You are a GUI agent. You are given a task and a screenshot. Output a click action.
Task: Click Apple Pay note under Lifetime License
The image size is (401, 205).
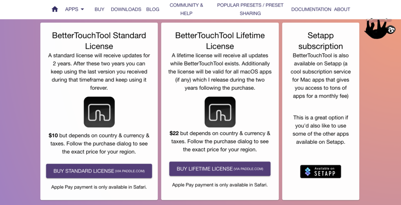(220, 185)
